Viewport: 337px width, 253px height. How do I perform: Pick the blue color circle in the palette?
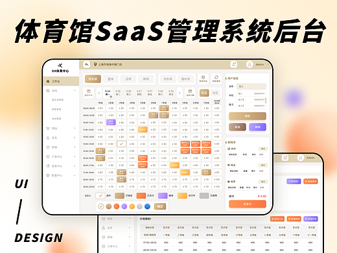pyautogui.click(x=147, y=206)
